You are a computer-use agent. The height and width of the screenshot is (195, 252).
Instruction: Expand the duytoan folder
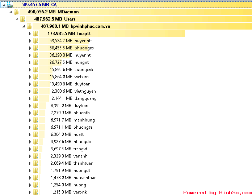(30, 84)
